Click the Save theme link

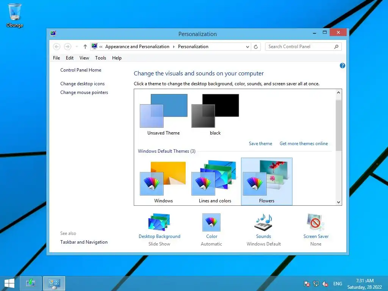pos(260,144)
